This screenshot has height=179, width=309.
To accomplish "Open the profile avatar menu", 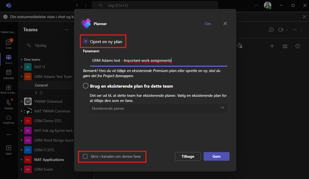I will pyautogui.click(x=268, y=5).
